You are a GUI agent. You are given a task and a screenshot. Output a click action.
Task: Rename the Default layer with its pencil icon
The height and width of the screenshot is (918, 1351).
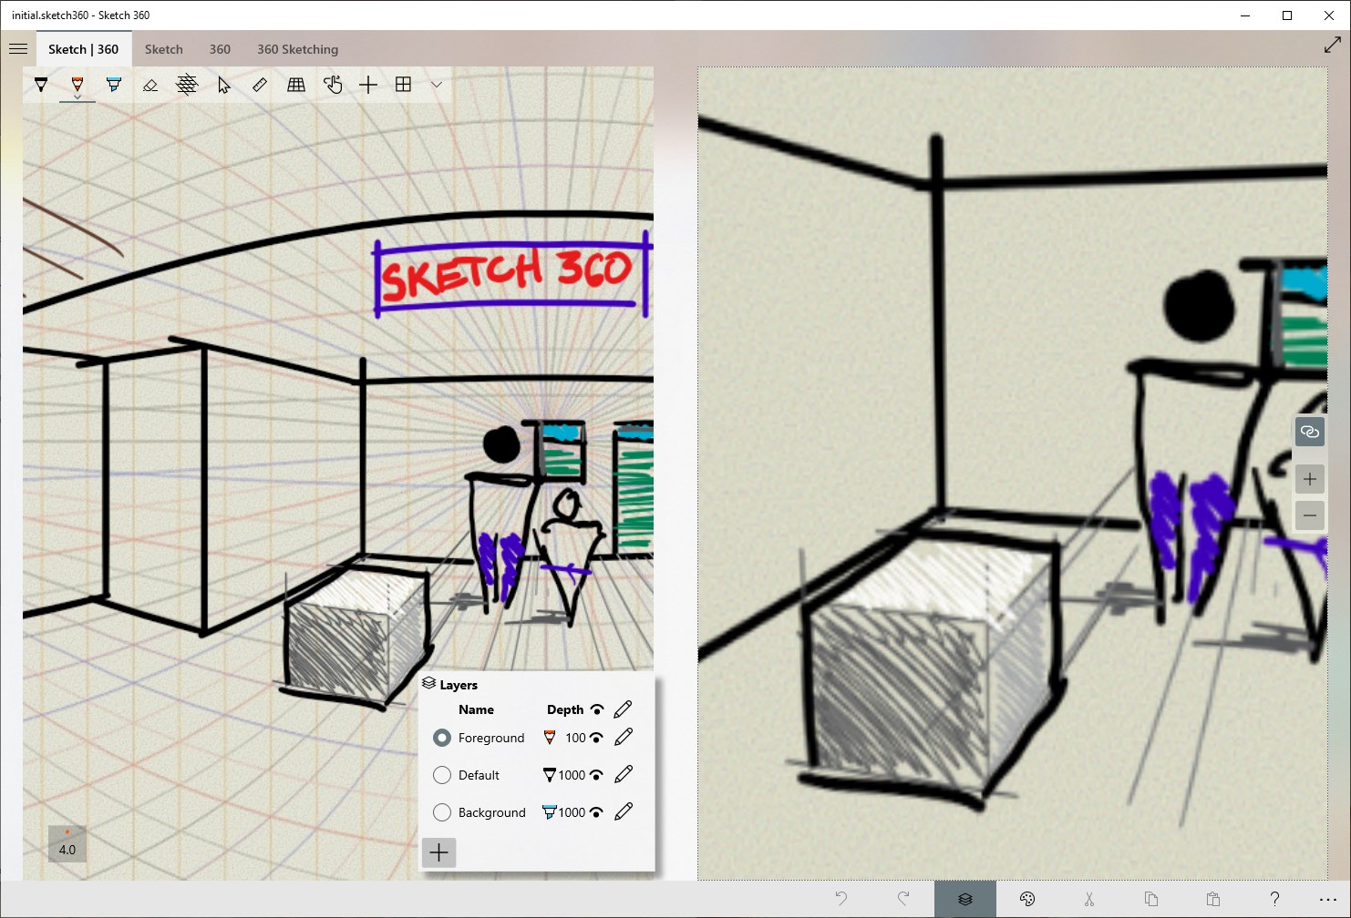[624, 775]
